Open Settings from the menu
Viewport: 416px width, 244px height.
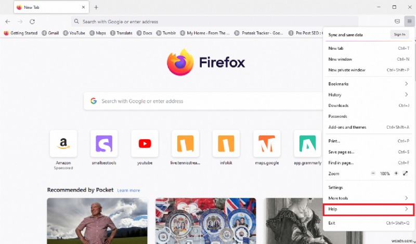pyautogui.click(x=369, y=187)
